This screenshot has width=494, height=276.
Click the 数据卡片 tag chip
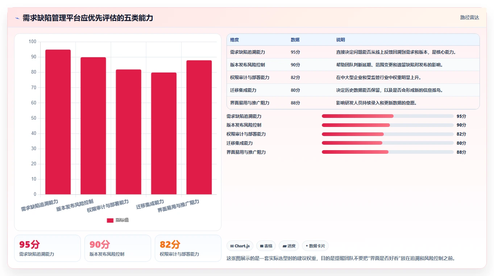pos(315,246)
